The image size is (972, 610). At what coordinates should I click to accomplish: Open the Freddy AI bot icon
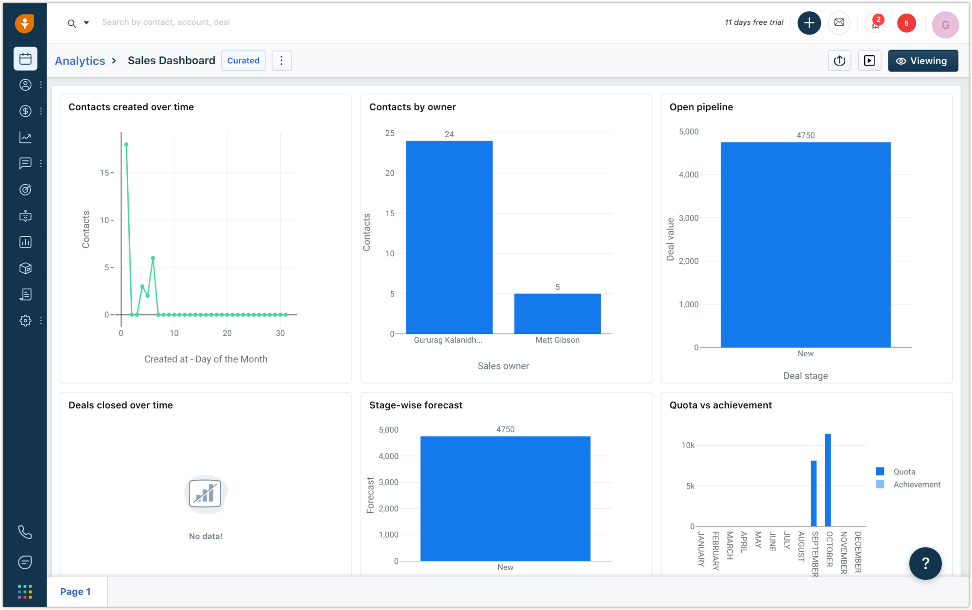(25, 216)
